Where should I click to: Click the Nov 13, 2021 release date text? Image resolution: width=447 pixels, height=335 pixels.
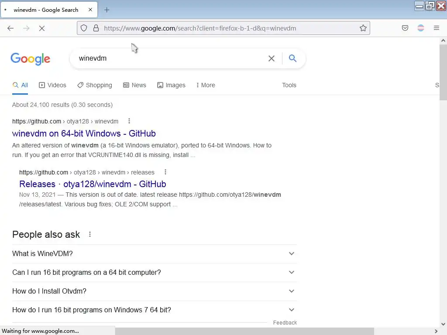38,195
